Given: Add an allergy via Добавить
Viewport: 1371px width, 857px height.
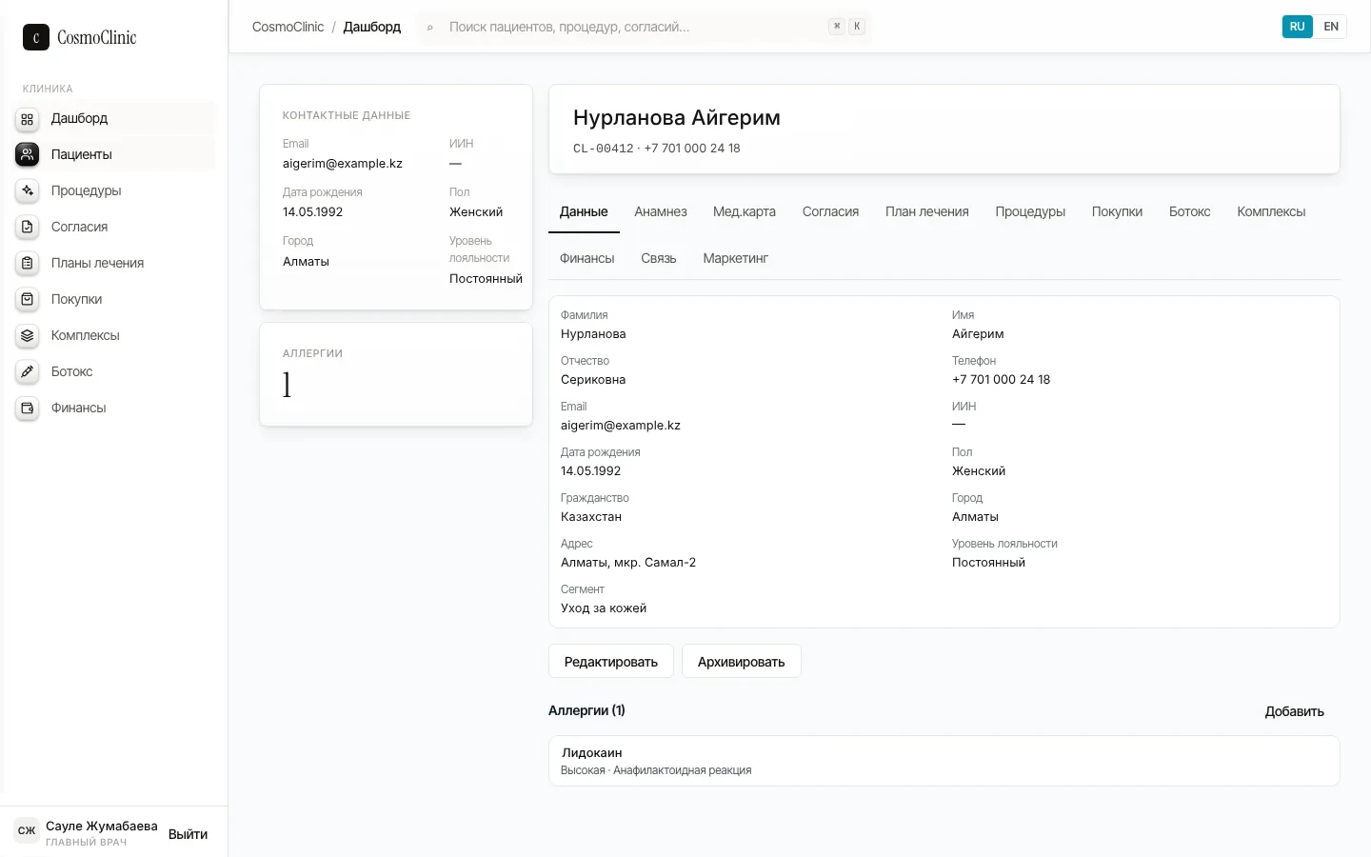Looking at the screenshot, I should coord(1294,711).
